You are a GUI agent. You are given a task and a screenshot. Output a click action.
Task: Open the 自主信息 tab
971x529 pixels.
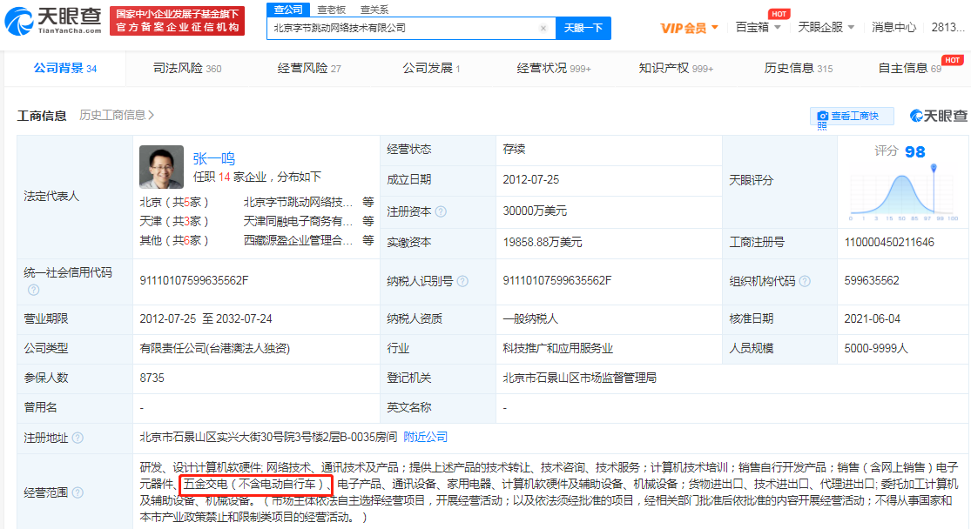pyautogui.click(x=909, y=68)
